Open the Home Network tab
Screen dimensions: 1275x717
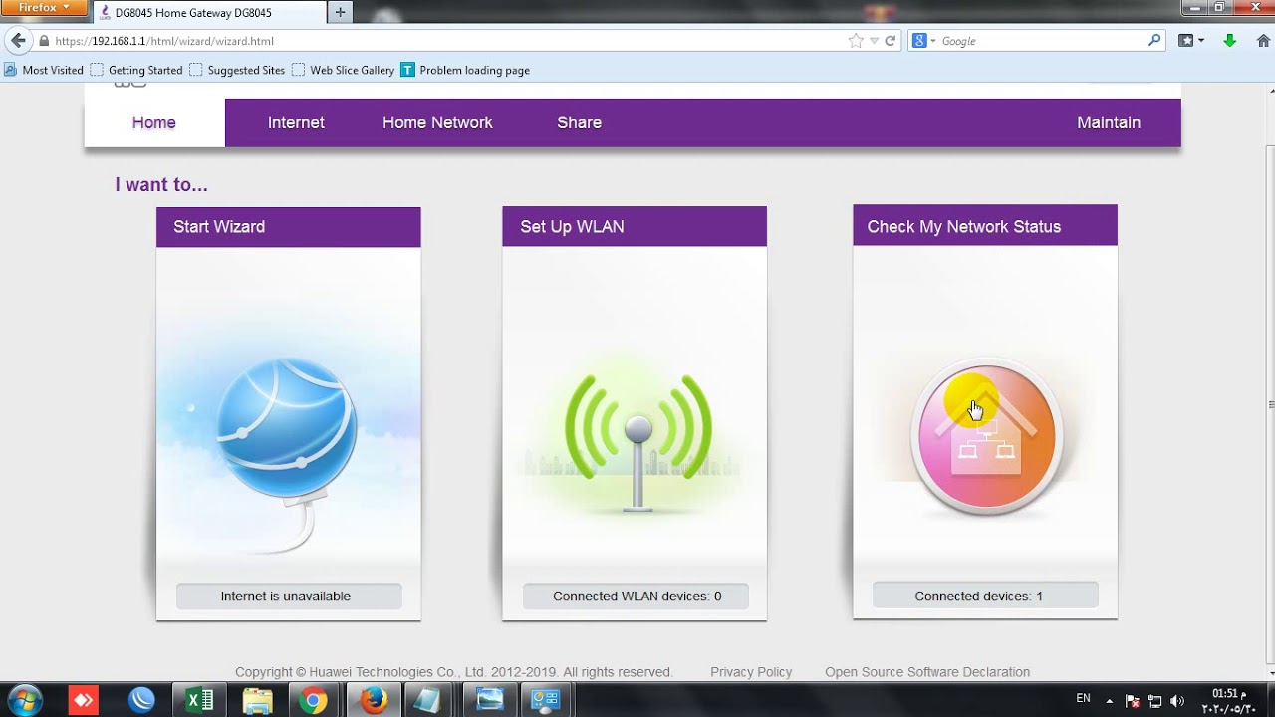(437, 122)
